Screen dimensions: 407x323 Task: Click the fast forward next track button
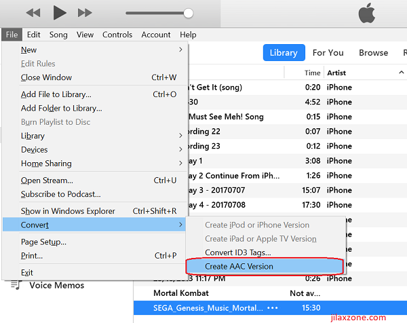85,13
